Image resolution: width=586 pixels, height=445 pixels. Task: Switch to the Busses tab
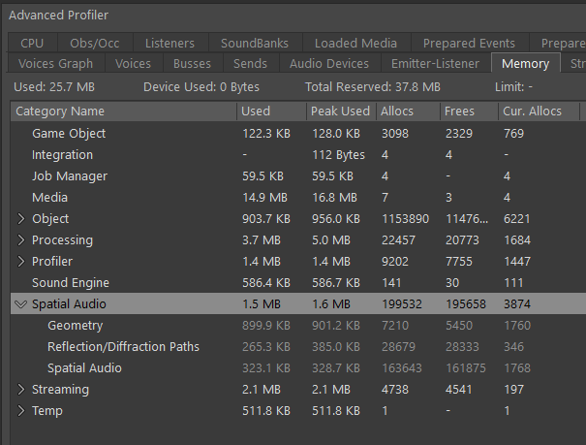click(192, 64)
